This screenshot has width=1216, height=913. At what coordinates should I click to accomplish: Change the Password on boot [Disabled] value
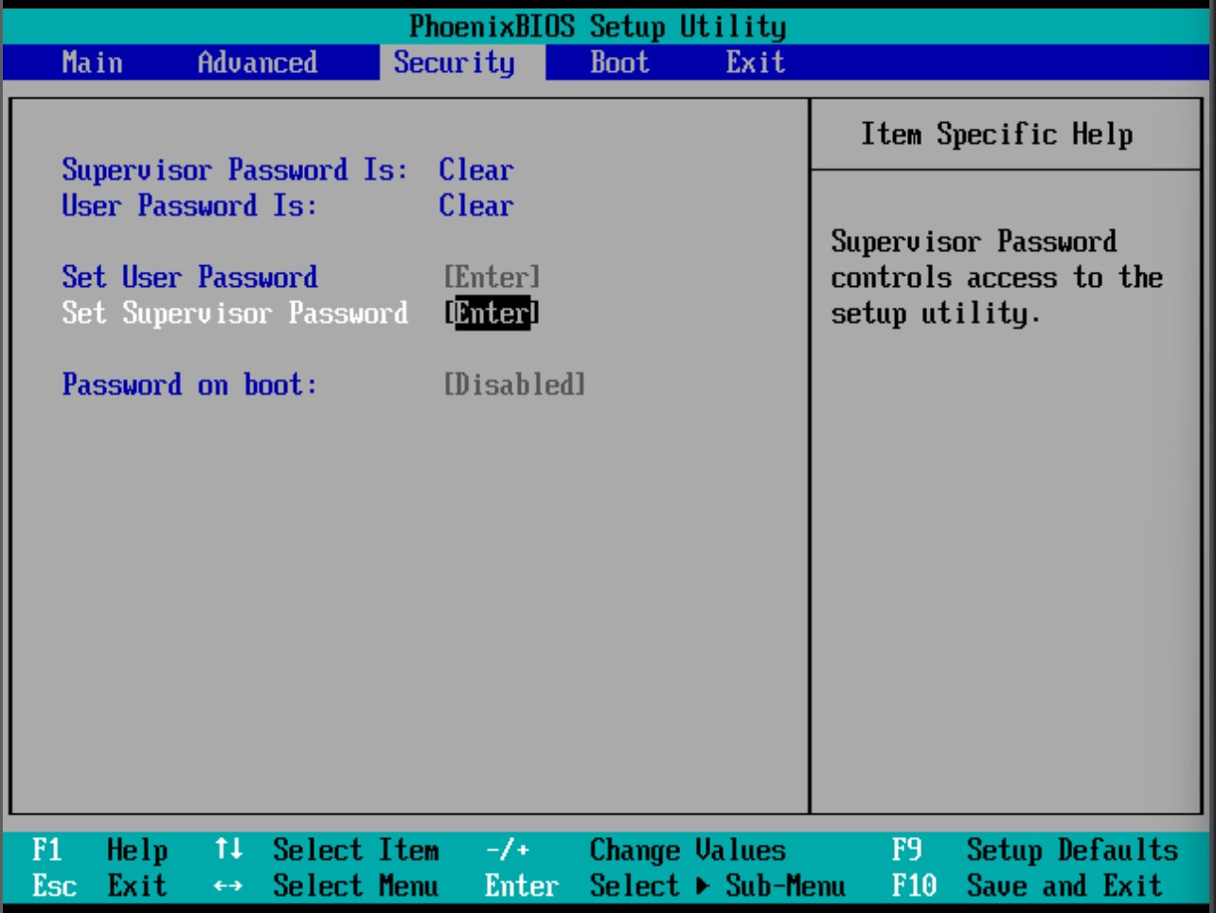(514, 385)
